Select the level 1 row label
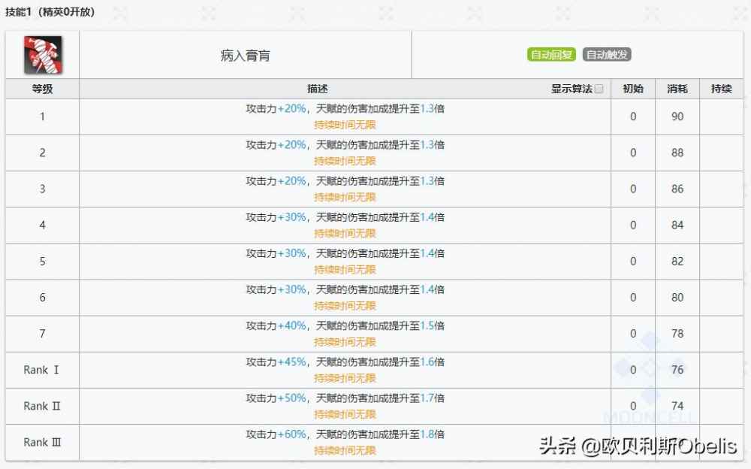751x469 pixels. tap(42, 116)
